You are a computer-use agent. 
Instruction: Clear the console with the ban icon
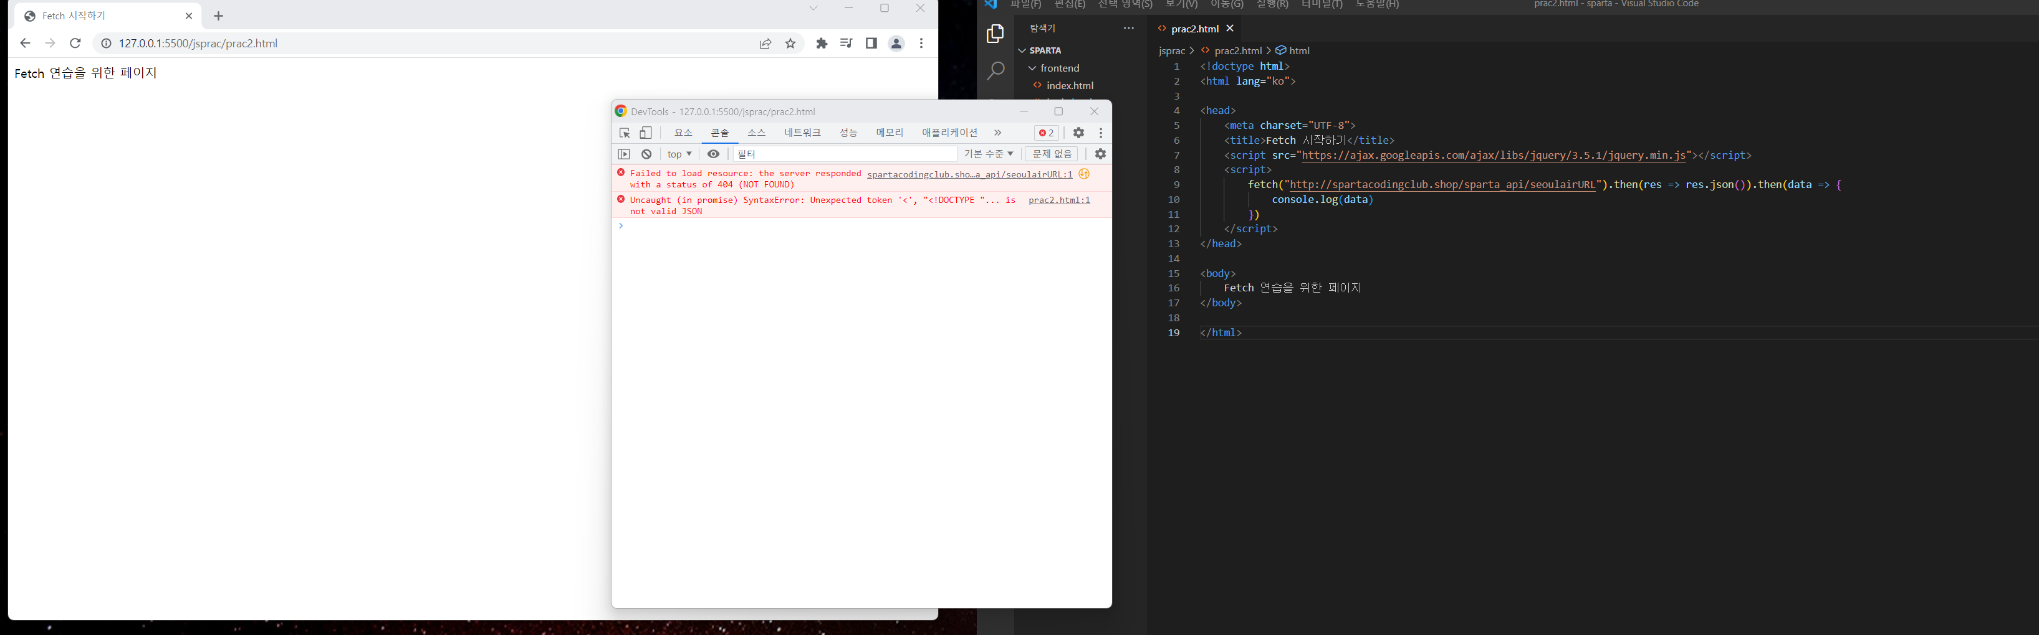646,154
